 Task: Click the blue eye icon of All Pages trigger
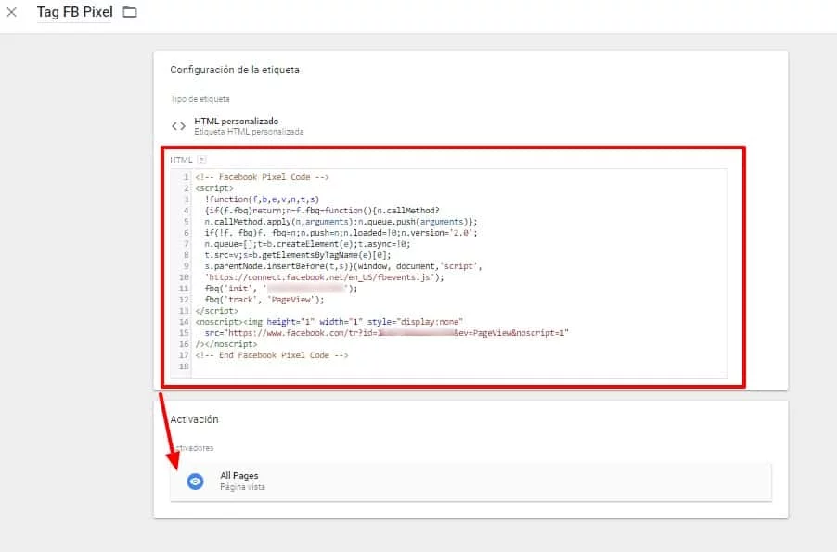pos(196,481)
